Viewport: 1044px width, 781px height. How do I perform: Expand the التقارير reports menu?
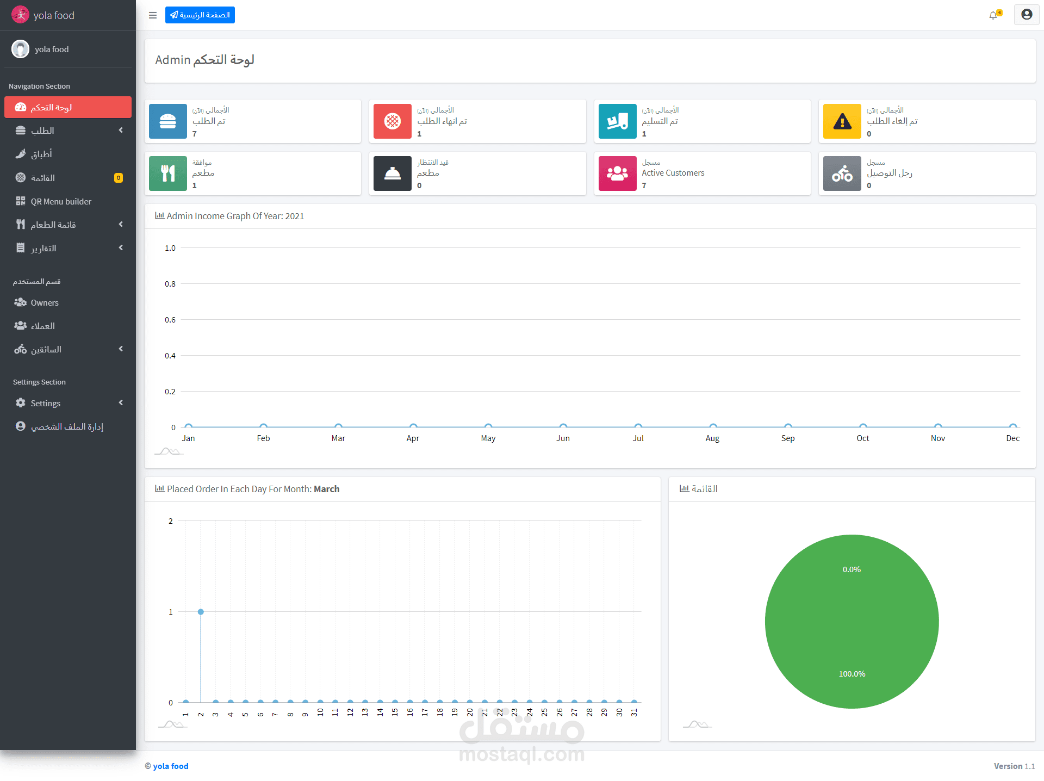pos(121,248)
